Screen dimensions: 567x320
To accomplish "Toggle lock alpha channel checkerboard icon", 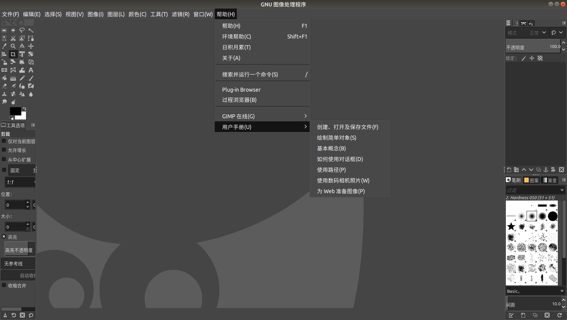I will click(x=540, y=58).
